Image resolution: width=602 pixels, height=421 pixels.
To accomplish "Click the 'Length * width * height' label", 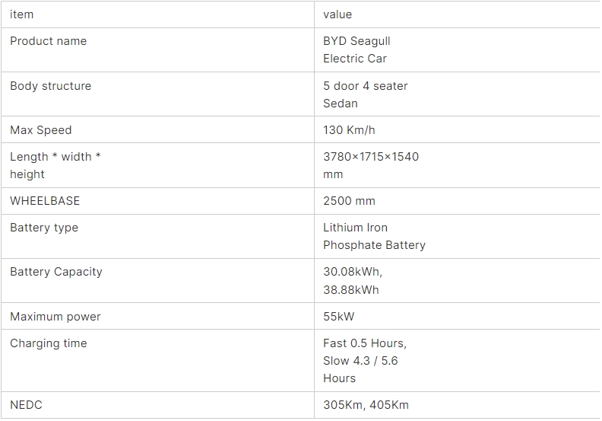I will 55,165.
